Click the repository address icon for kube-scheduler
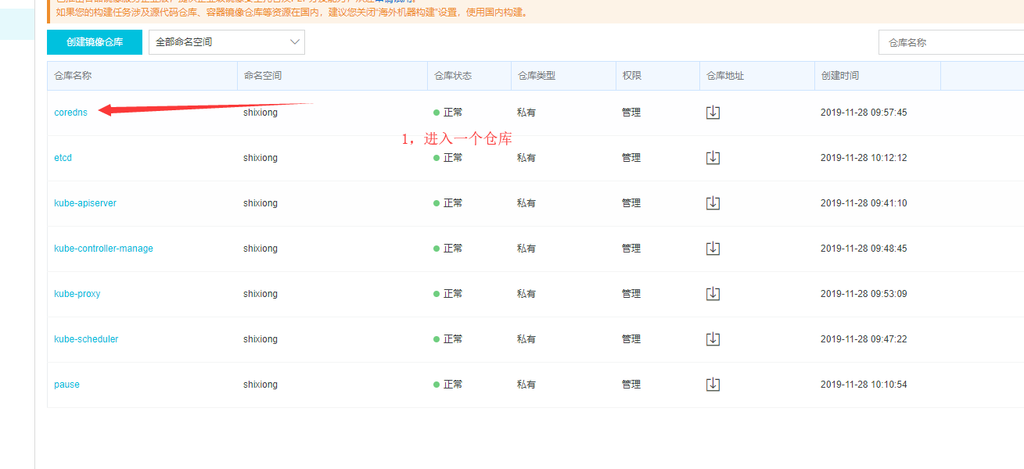Screen dimensions: 1024x469 click(x=713, y=338)
